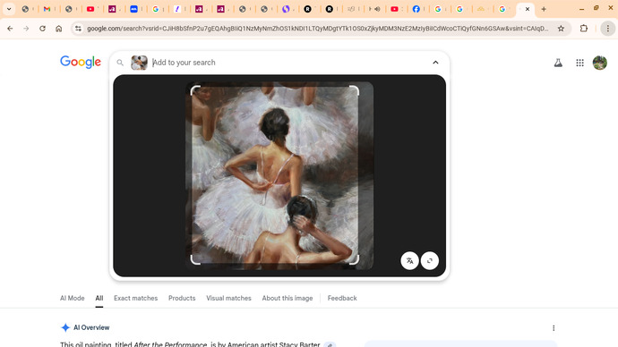Open Search Labs flask icon
Viewport: 618px width, 347px height.
coord(558,63)
